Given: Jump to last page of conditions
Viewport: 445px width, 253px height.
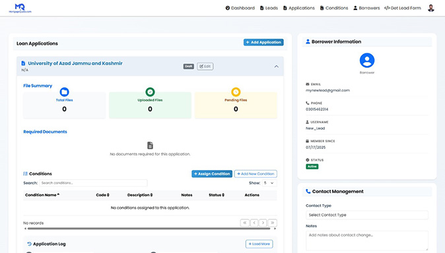Looking at the screenshot, I should coord(273,223).
